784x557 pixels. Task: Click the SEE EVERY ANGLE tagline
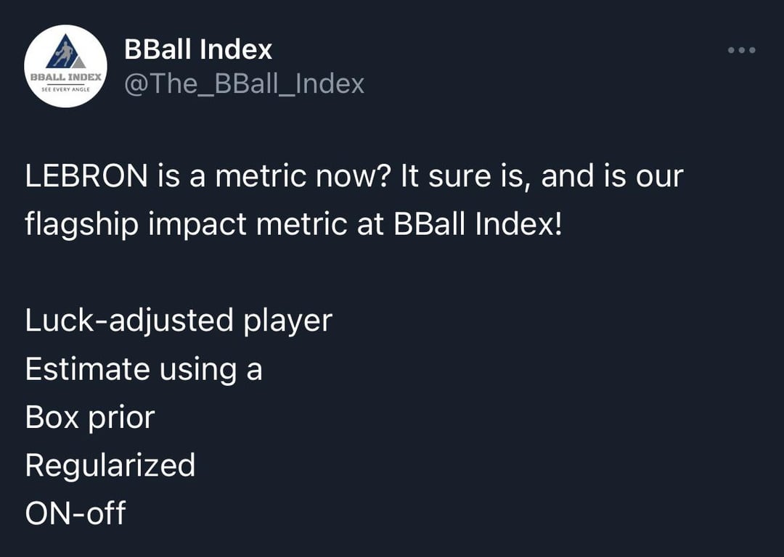pos(66,88)
